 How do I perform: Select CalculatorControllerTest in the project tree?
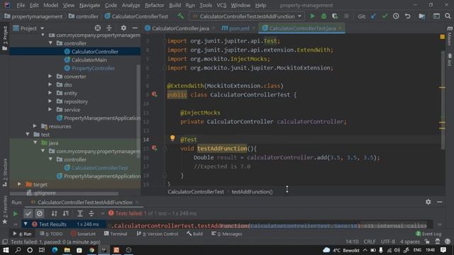99,168
